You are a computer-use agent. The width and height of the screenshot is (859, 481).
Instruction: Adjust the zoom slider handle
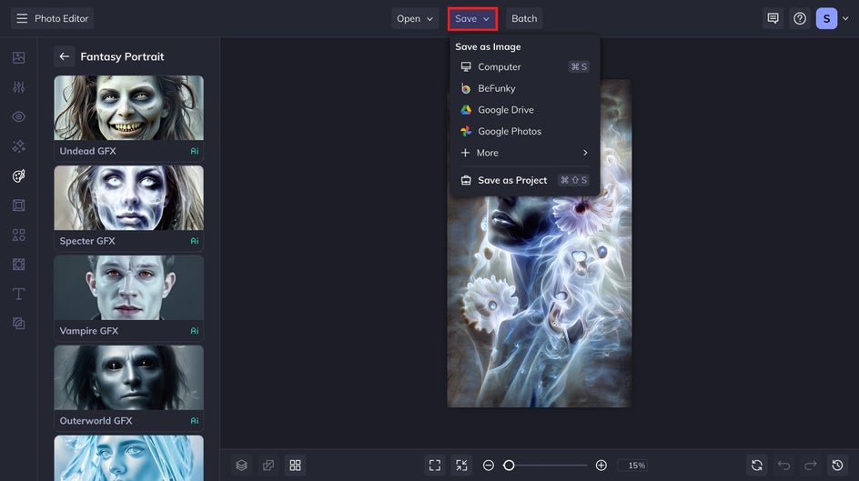click(x=509, y=466)
